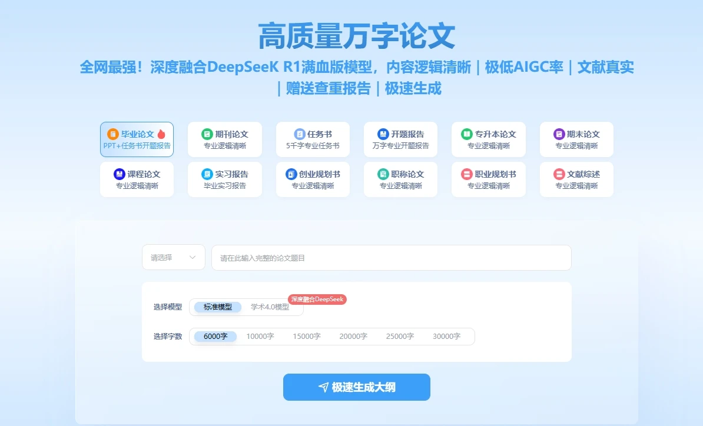This screenshot has width=703, height=426.
Task: Open the 毕业论文 category card
Action: click(137, 139)
